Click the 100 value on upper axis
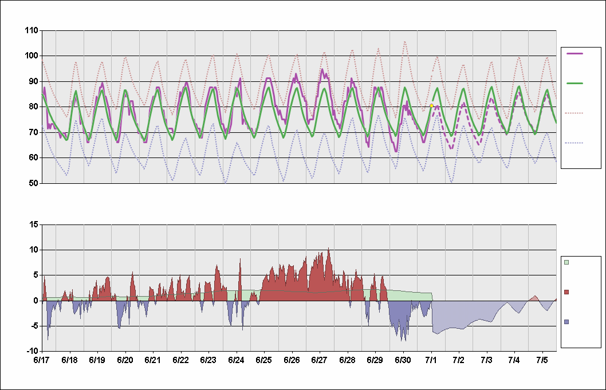The width and height of the screenshot is (606, 390). tap(32, 56)
